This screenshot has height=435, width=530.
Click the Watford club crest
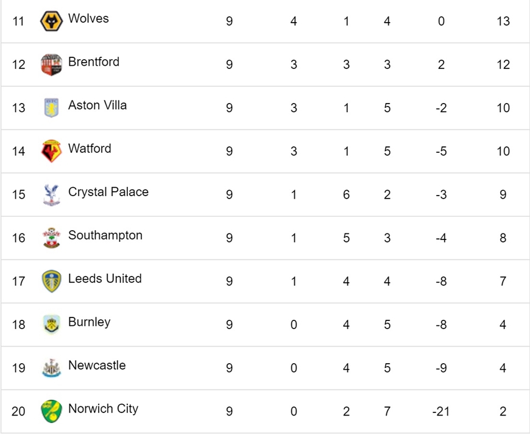51,151
